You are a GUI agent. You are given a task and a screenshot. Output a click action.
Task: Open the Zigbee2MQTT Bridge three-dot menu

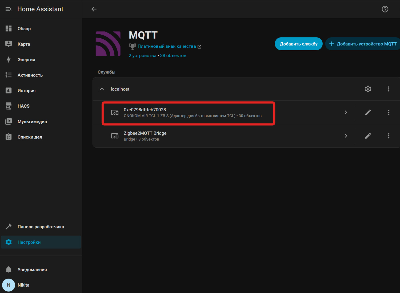click(389, 136)
